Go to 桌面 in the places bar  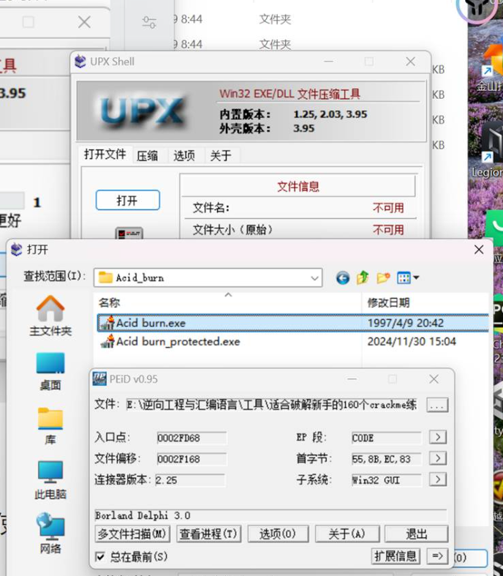click(50, 371)
